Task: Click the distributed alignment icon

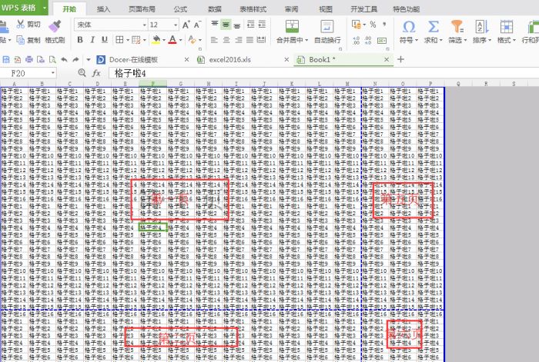Action: pos(261,40)
